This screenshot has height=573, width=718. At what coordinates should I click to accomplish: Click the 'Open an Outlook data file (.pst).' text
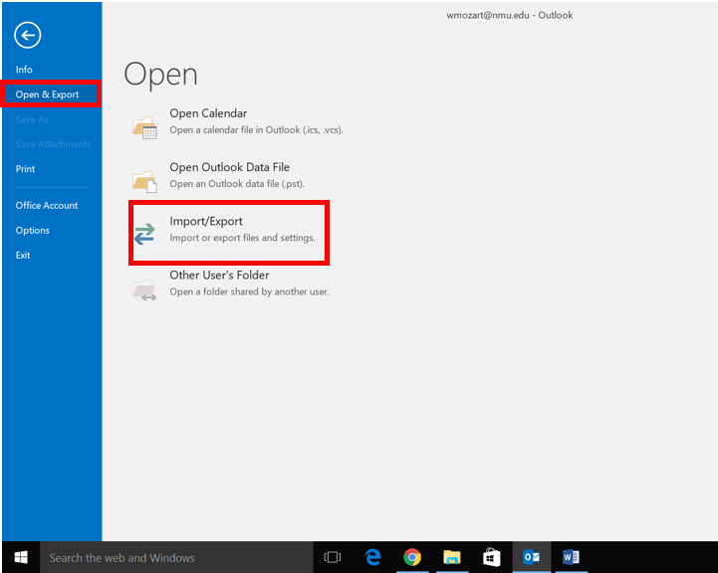tap(237, 184)
